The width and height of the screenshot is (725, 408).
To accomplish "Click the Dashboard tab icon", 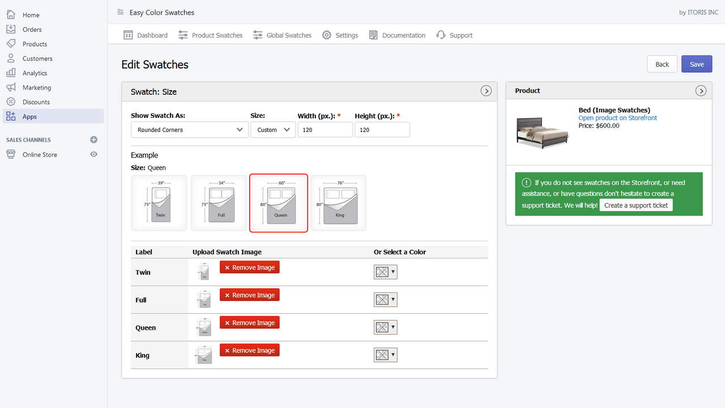I will (x=128, y=35).
